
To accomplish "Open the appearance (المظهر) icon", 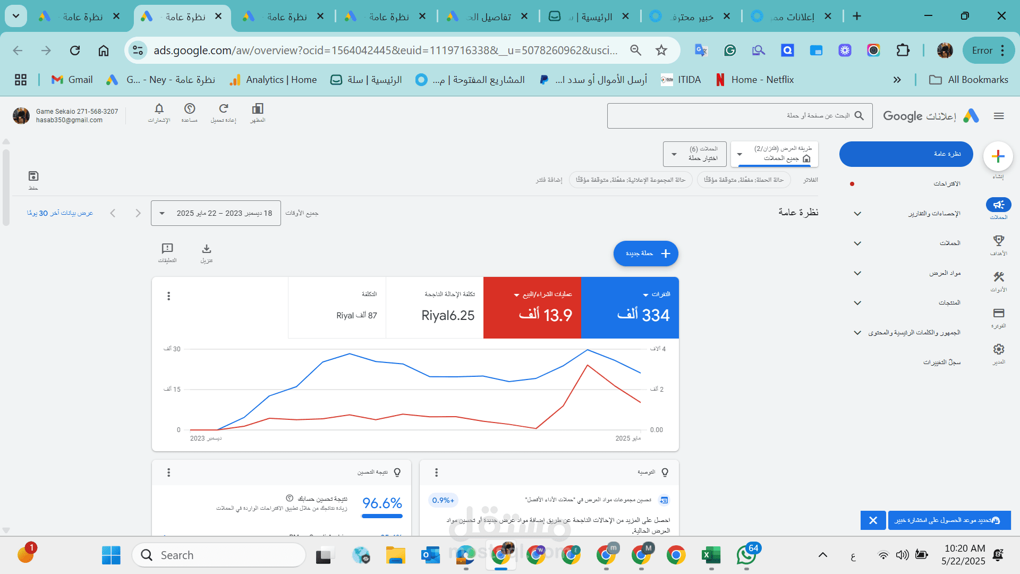I will (x=258, y=109).
